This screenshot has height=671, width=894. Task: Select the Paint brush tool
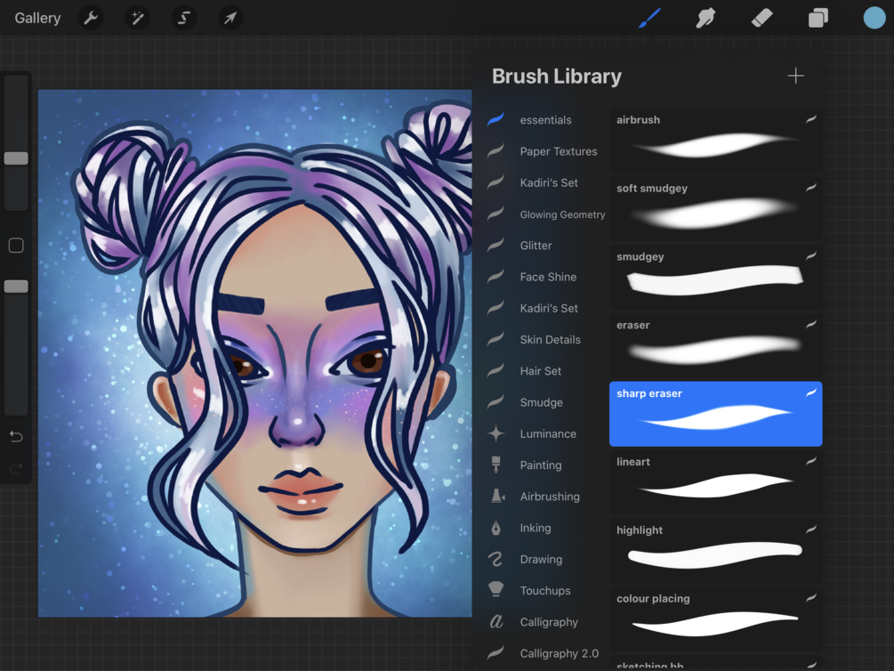[650, 19]
